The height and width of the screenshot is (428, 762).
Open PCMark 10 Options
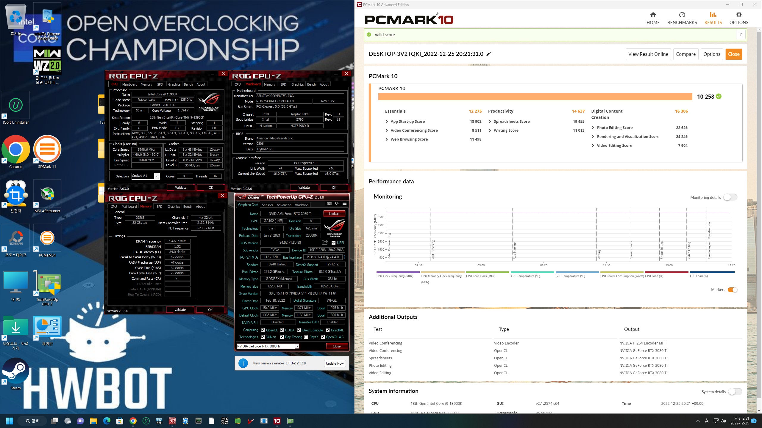[738, 18]
